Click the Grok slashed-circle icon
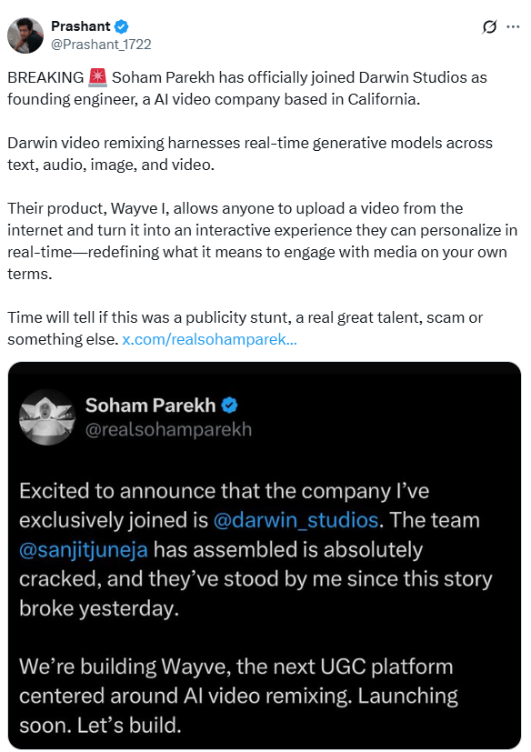 (x=489, y=27)
